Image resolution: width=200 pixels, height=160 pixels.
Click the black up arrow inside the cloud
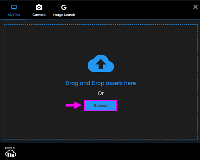[x=101, y=64]
